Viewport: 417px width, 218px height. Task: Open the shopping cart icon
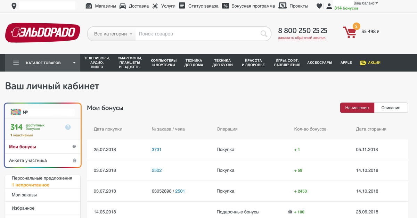pos(350,32)
